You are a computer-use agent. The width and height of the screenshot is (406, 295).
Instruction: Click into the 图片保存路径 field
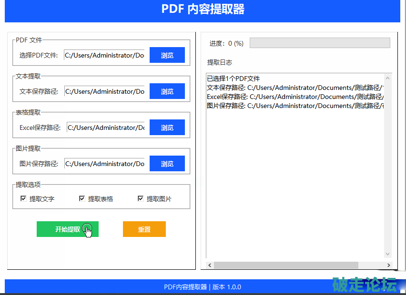pos(104,164)
